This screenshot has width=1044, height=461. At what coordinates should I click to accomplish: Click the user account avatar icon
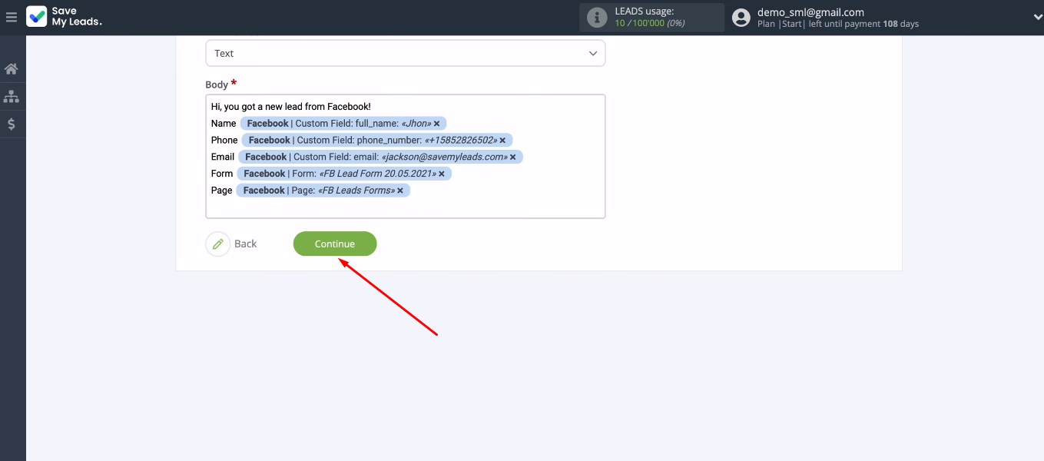(x=741, y=17)
